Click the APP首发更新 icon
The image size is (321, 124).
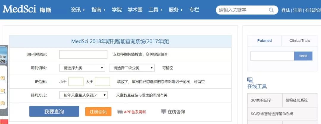coord(120,112)
